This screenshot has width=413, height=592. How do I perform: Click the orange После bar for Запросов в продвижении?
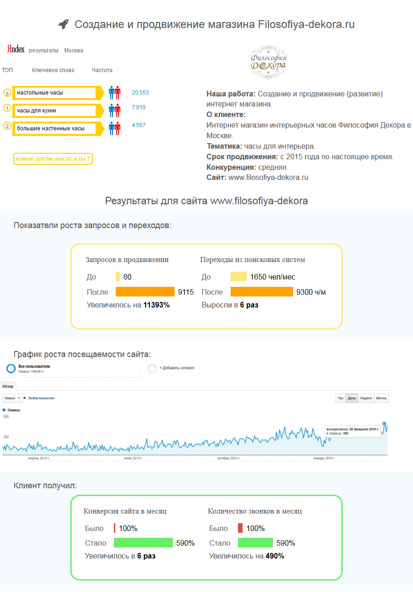tap(145, 292)
